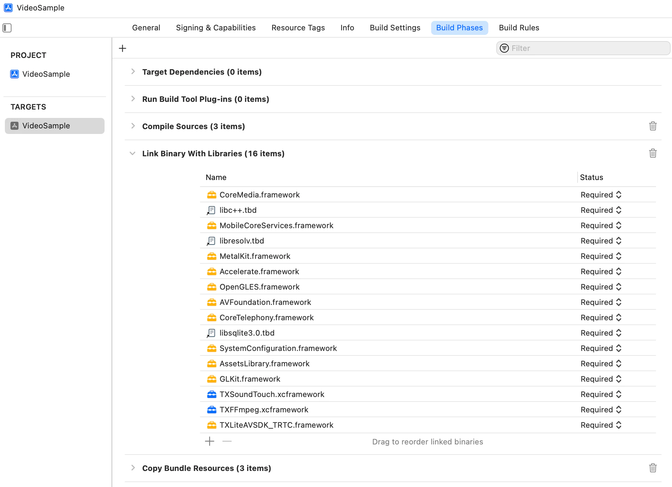The height and width of the screenshot is (487, 672).
Task: Delete the Compile Sources phase via trash icon
Action: tap(653, 126)
